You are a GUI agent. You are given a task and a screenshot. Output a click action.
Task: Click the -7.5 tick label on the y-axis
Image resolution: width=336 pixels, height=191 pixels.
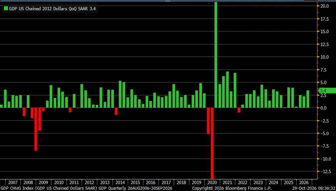click(324, 146)
